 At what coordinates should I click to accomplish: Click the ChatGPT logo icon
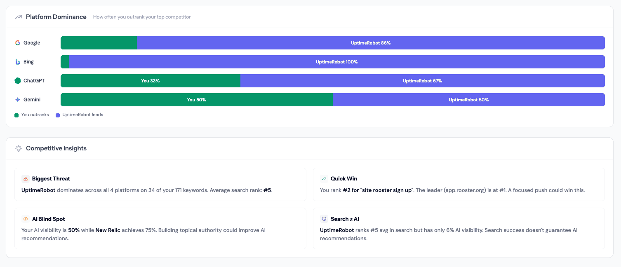point(18,81)
